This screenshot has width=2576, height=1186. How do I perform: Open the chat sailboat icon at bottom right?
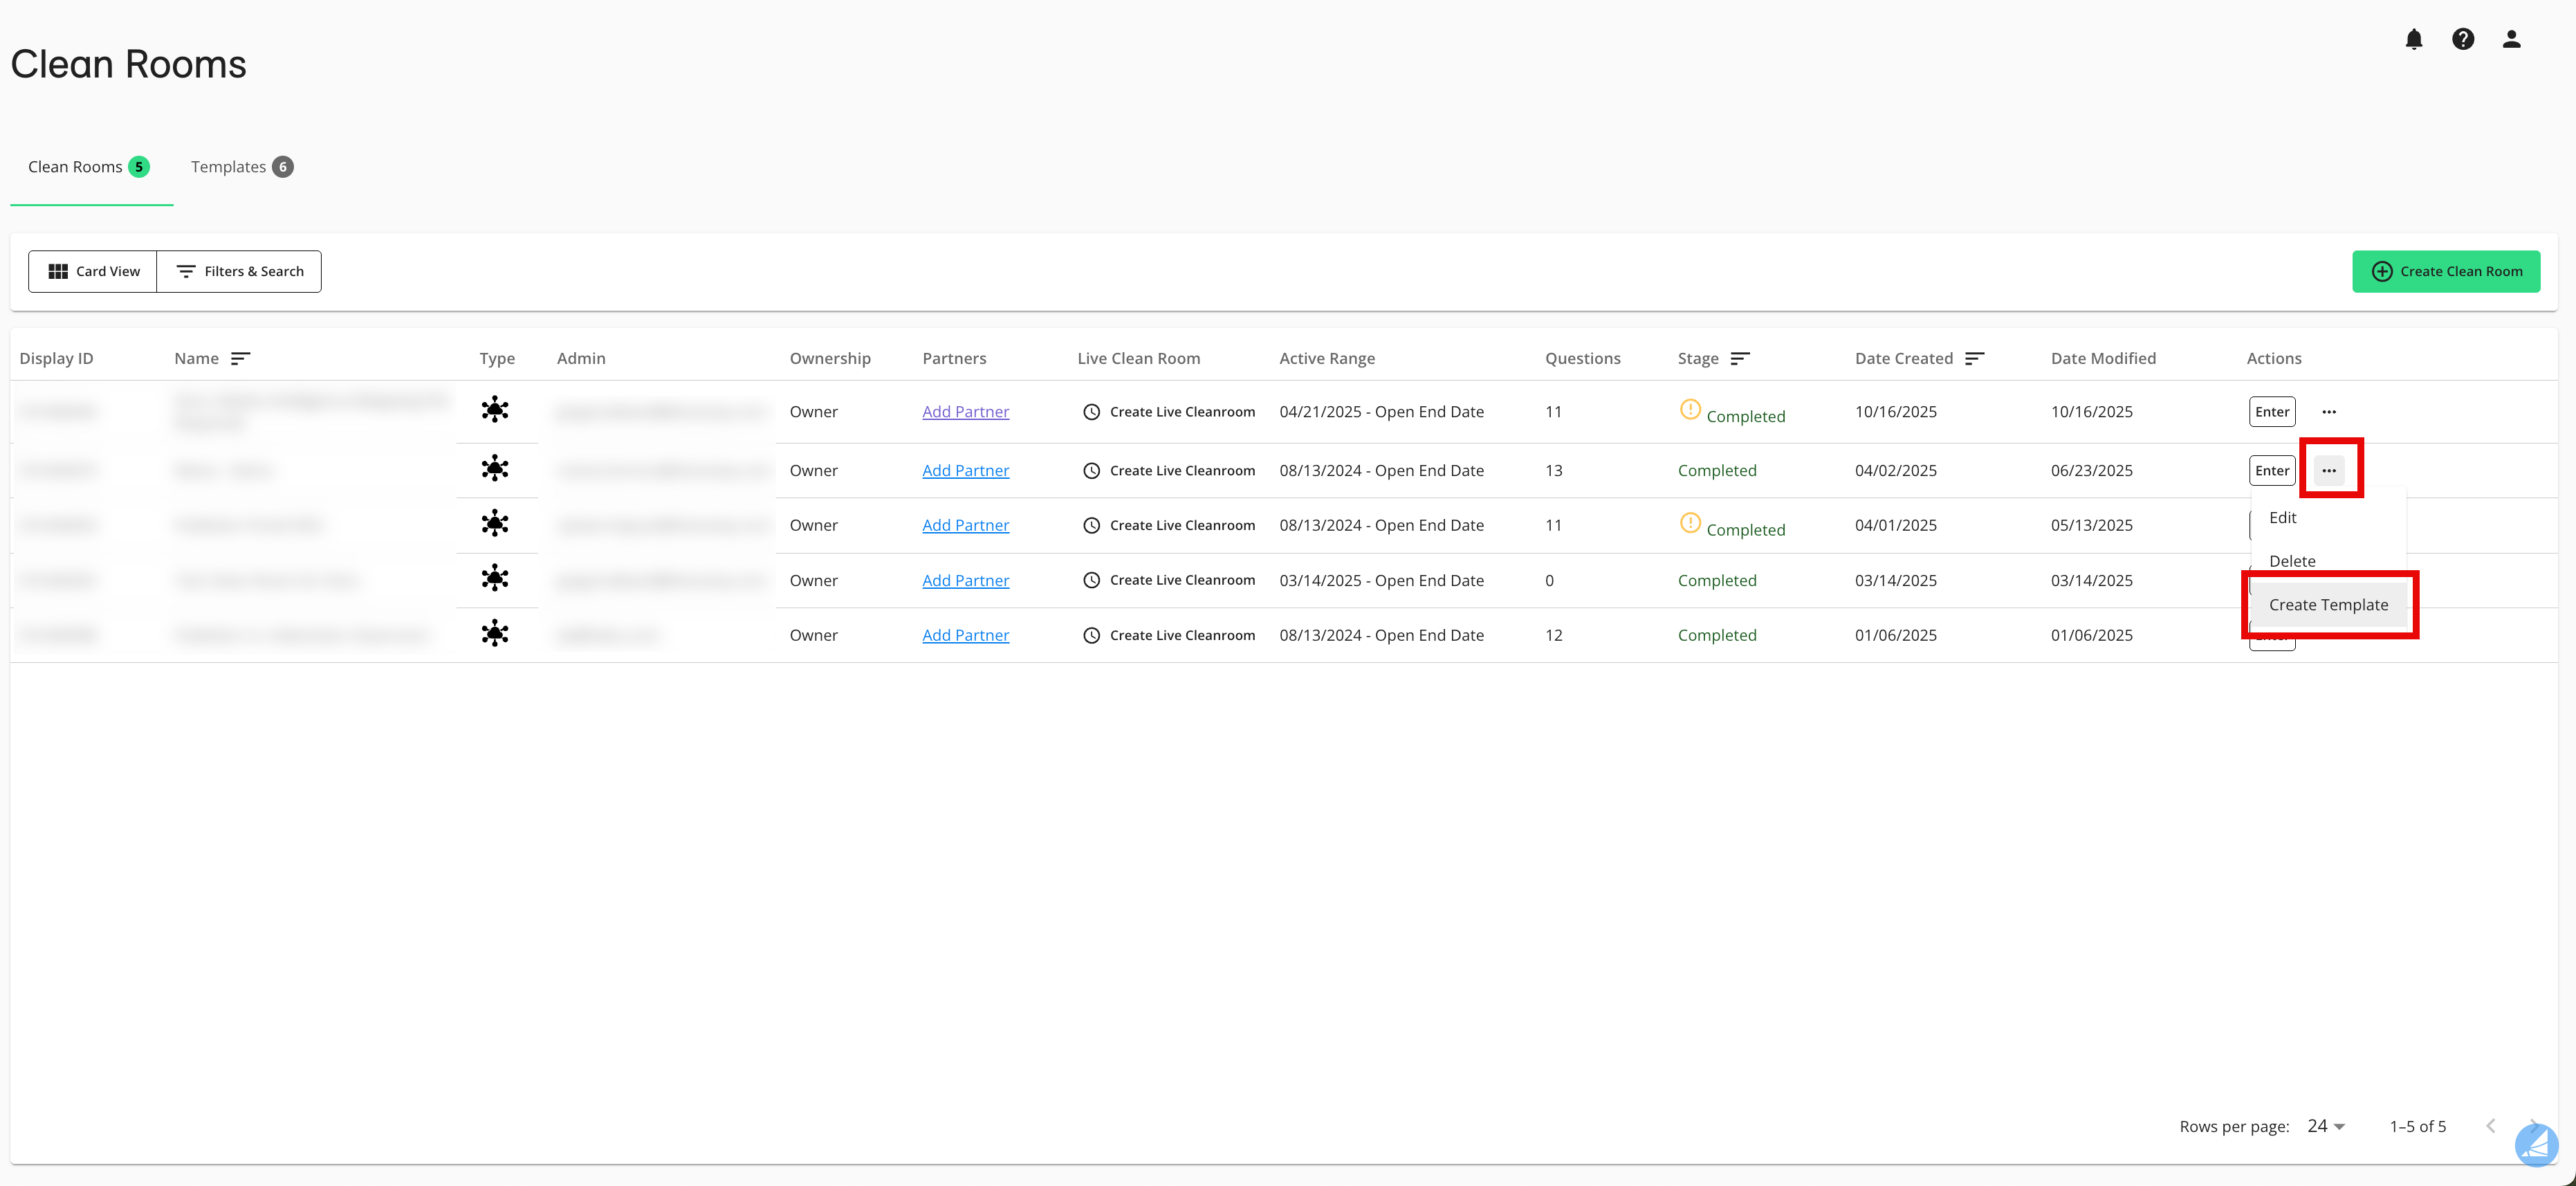pos(2536,1145)
